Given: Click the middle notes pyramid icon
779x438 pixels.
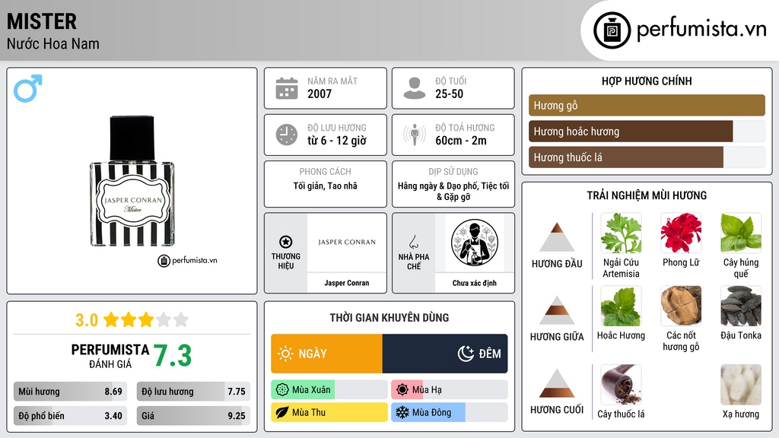Looking at the screenshot, I should point(557,310).
